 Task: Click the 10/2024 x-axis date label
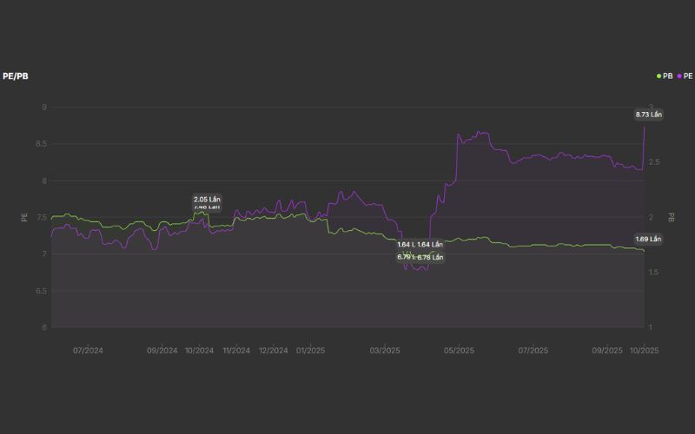click(199, 351)
